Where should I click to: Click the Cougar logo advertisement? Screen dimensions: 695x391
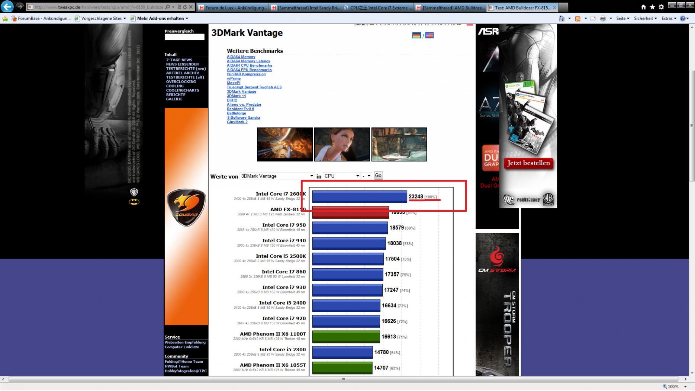(x=186, y=207)
